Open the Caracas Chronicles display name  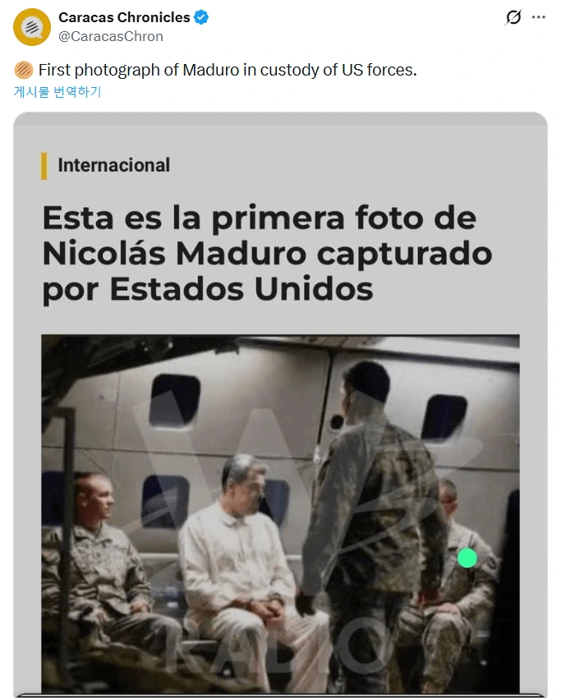(124, 17)
